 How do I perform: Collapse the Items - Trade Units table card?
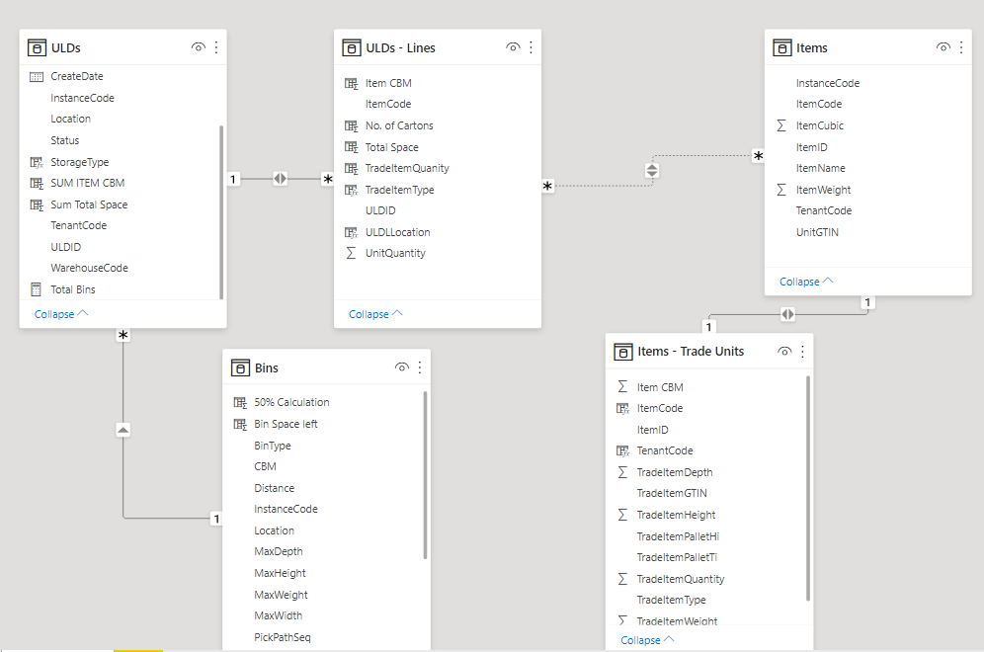tap(648, 640)
